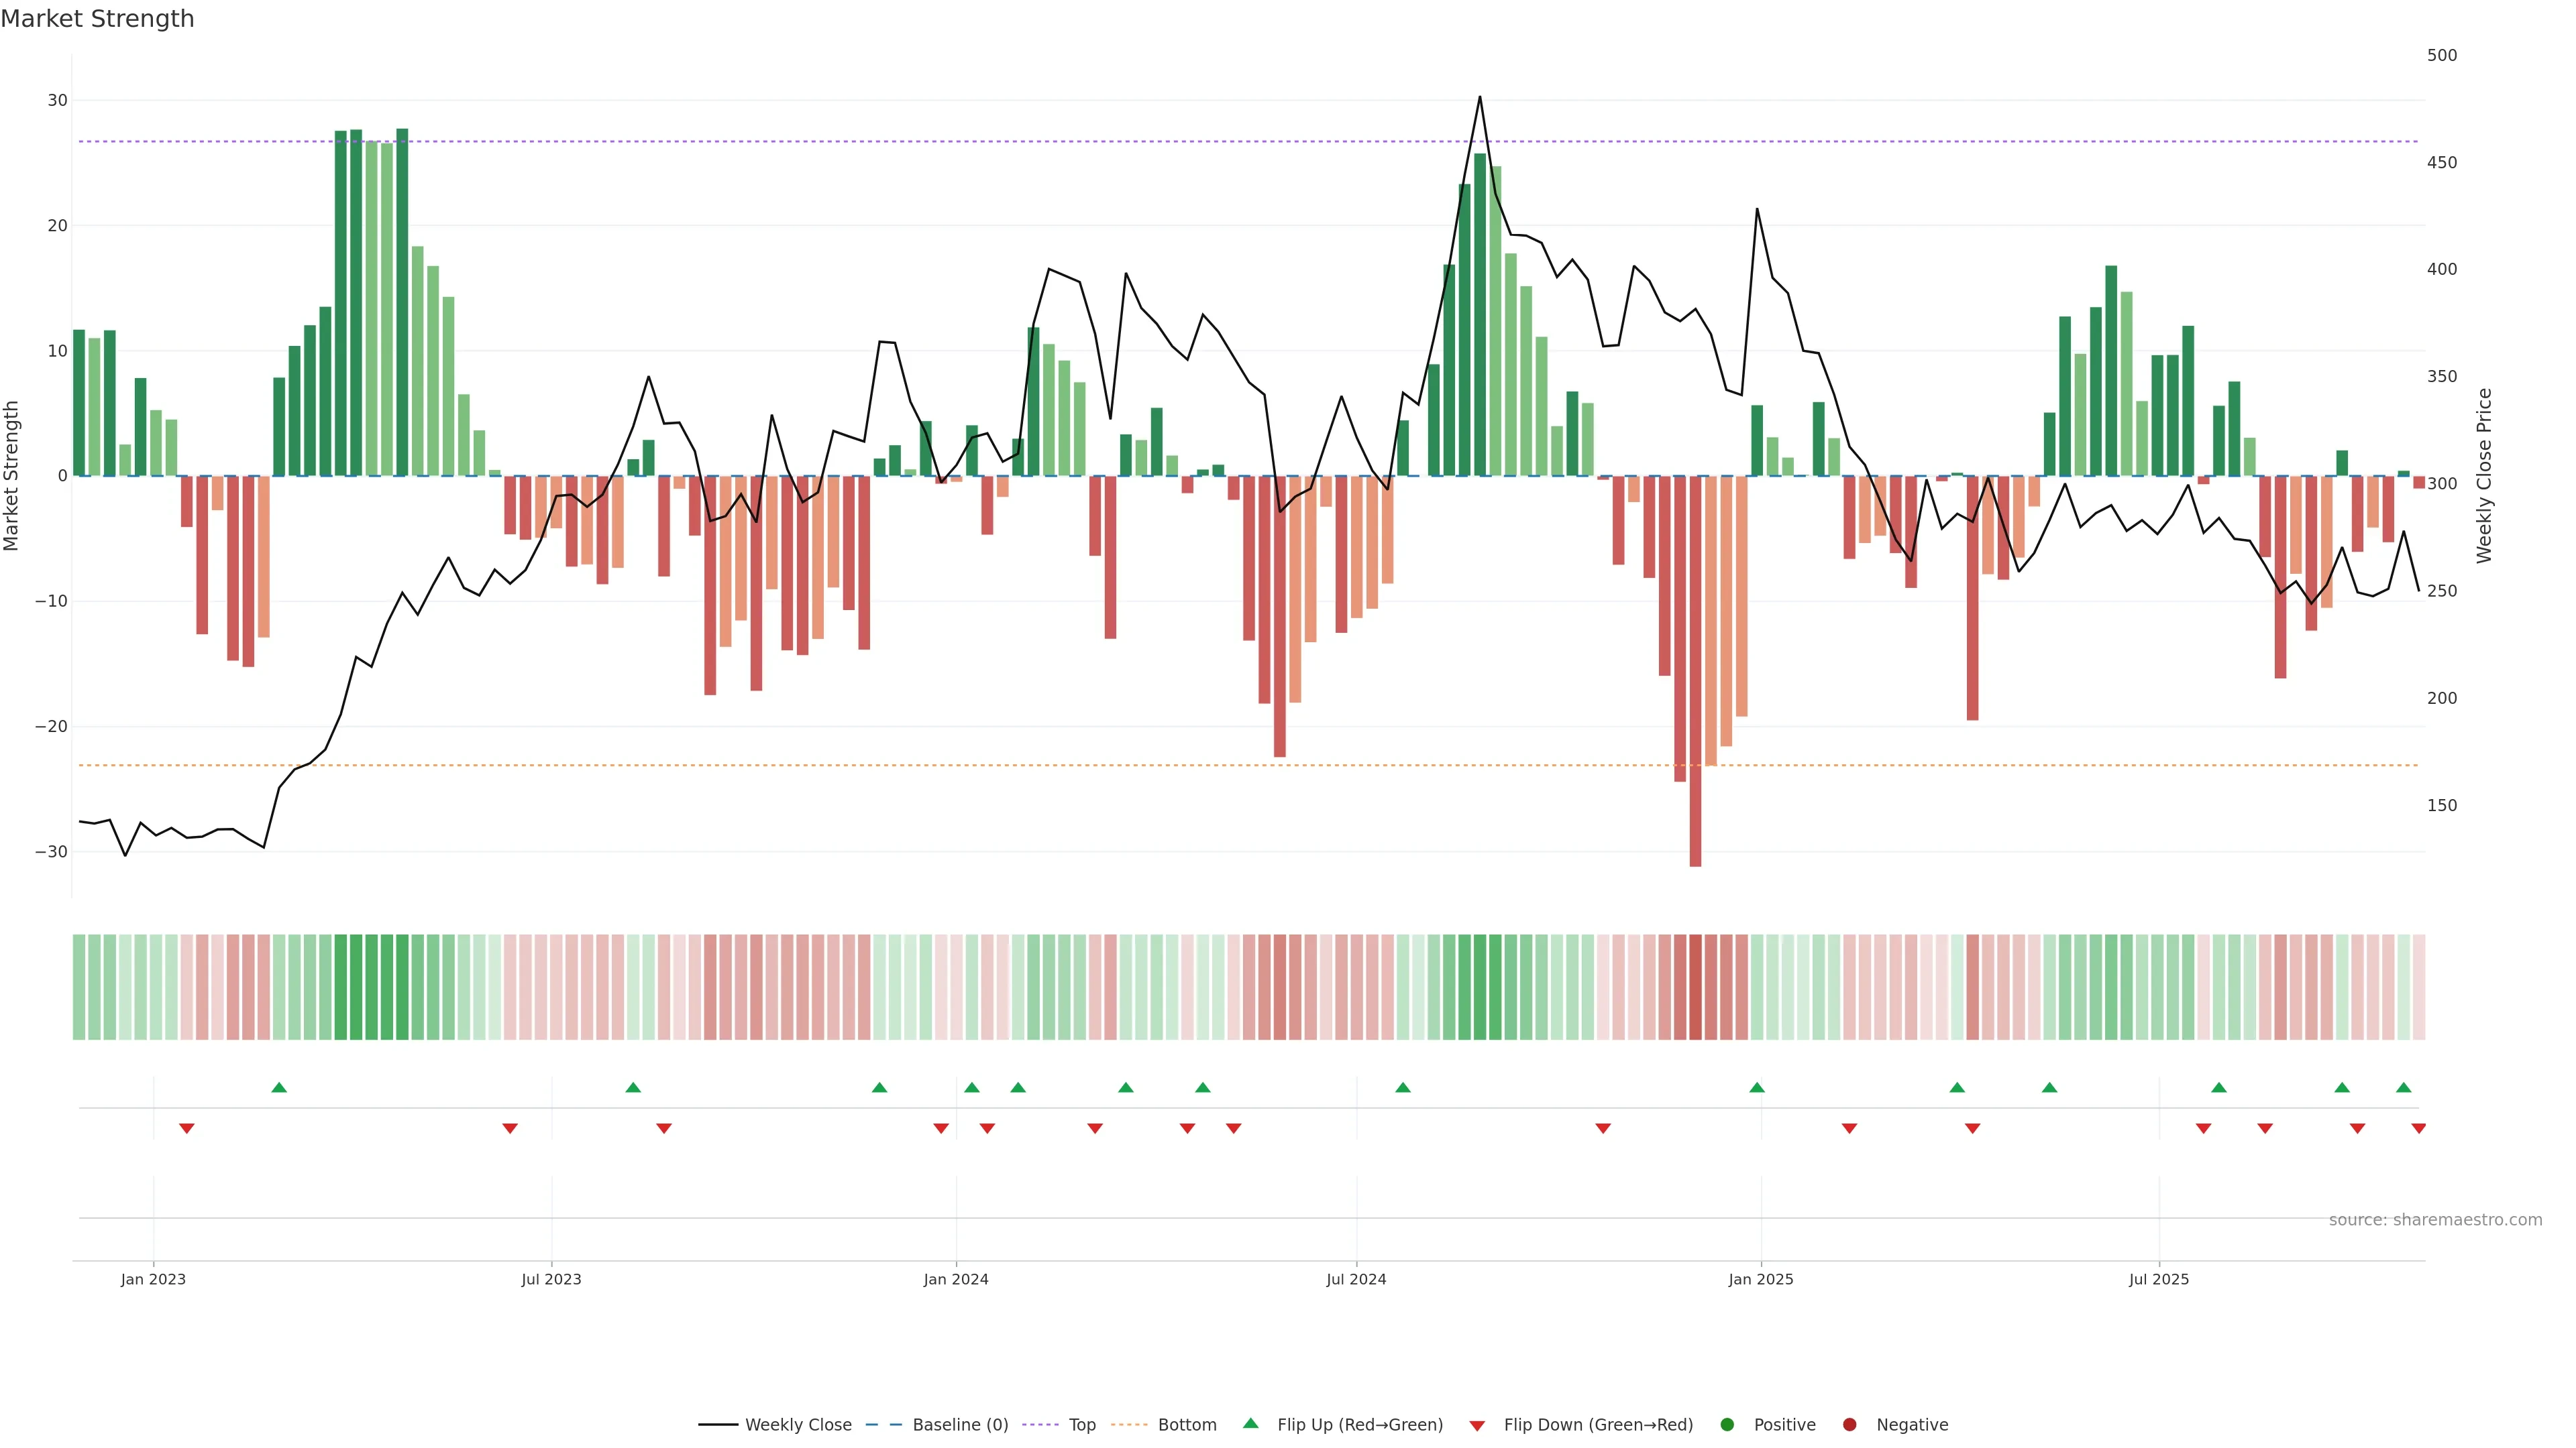Click the rightmost red Flip Down triangle marker
This screenshot has height=1448, width=2576.
point(2418,1128)
